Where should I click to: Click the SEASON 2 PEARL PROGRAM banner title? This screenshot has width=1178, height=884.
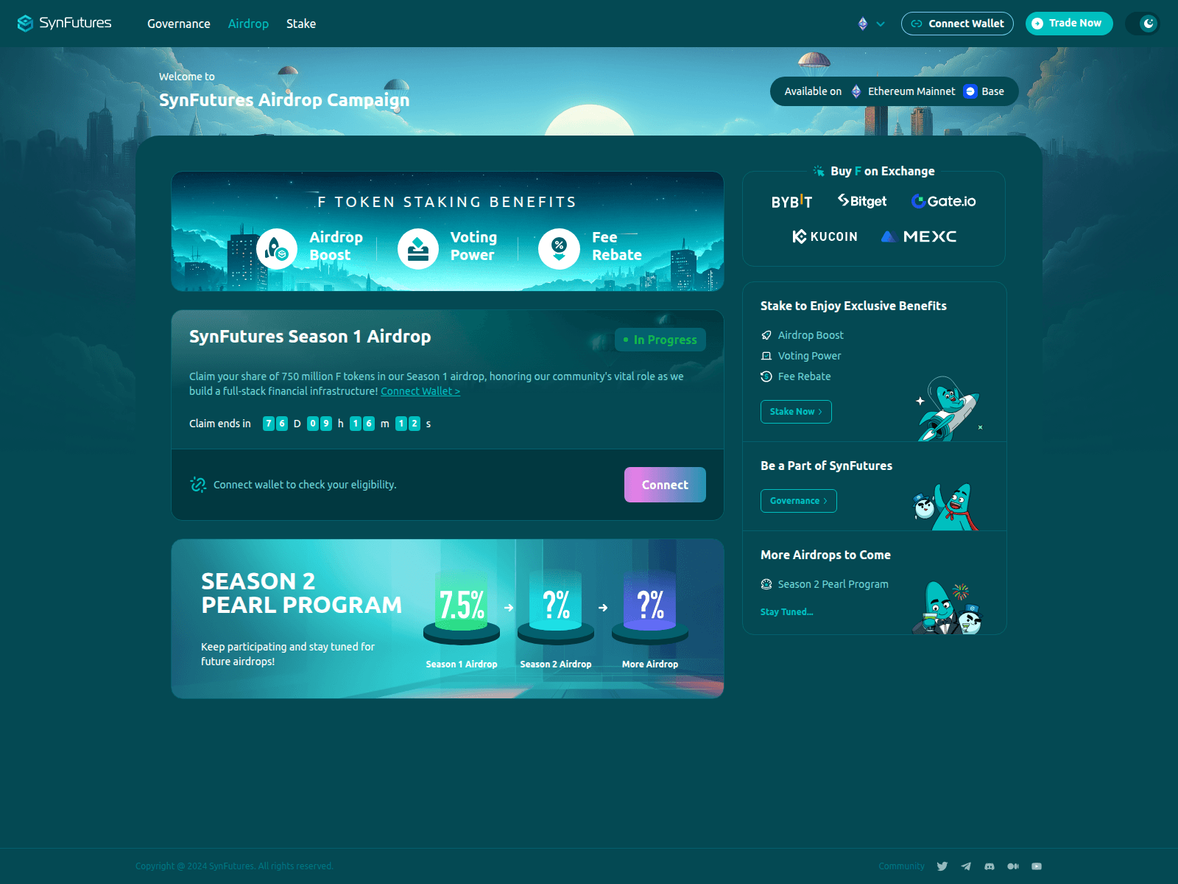coord(302,593)
